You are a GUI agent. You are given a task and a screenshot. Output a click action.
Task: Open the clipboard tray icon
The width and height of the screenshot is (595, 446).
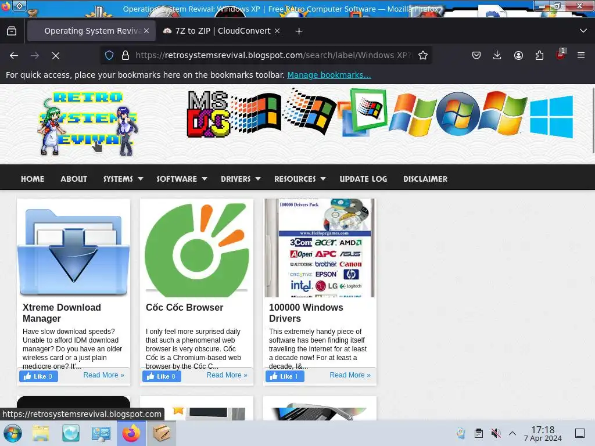(479, 433)
